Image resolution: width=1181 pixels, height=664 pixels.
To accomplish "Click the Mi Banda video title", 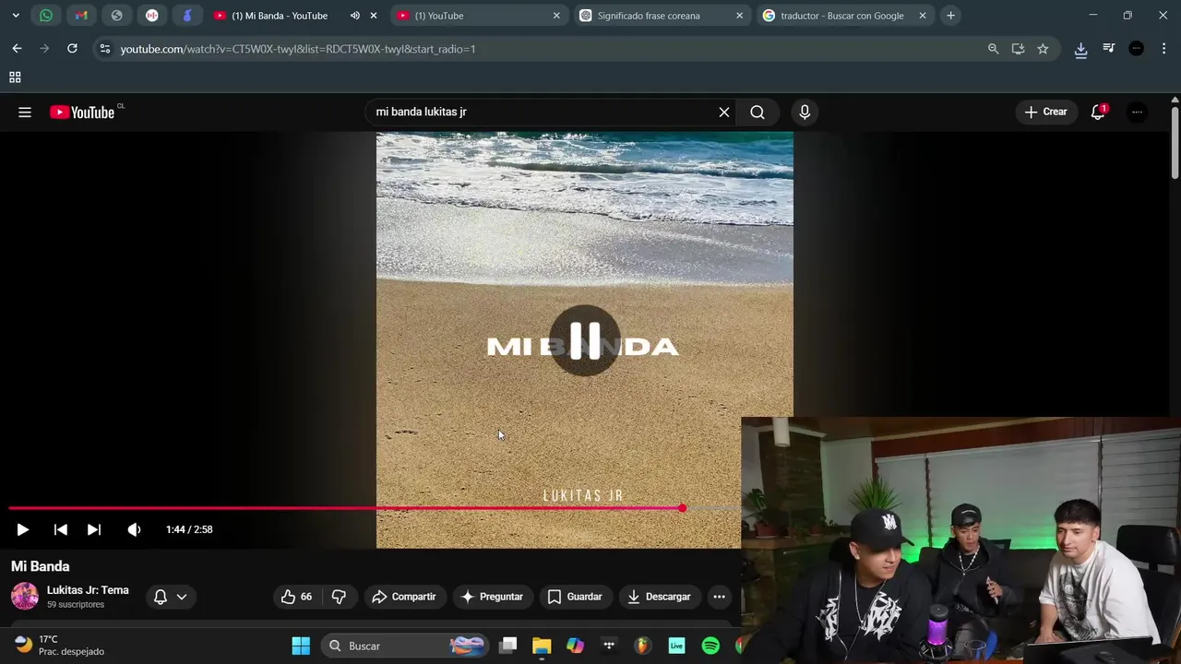I will [41, 566].
